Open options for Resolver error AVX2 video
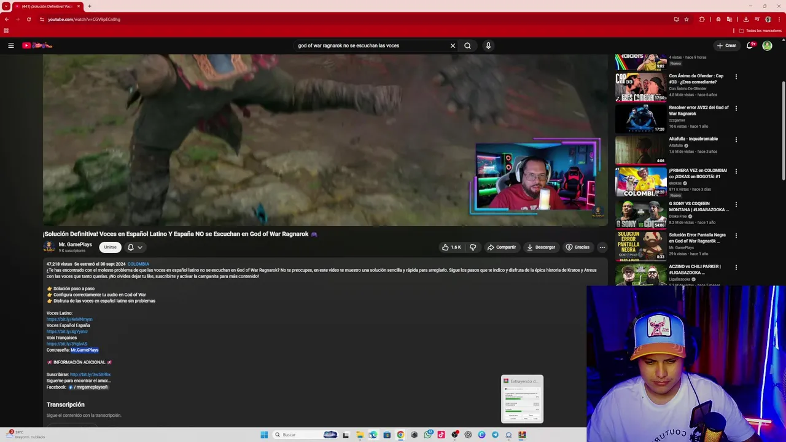Image resolution: width=786 pixels, height=442 pixels. (736, 108)
